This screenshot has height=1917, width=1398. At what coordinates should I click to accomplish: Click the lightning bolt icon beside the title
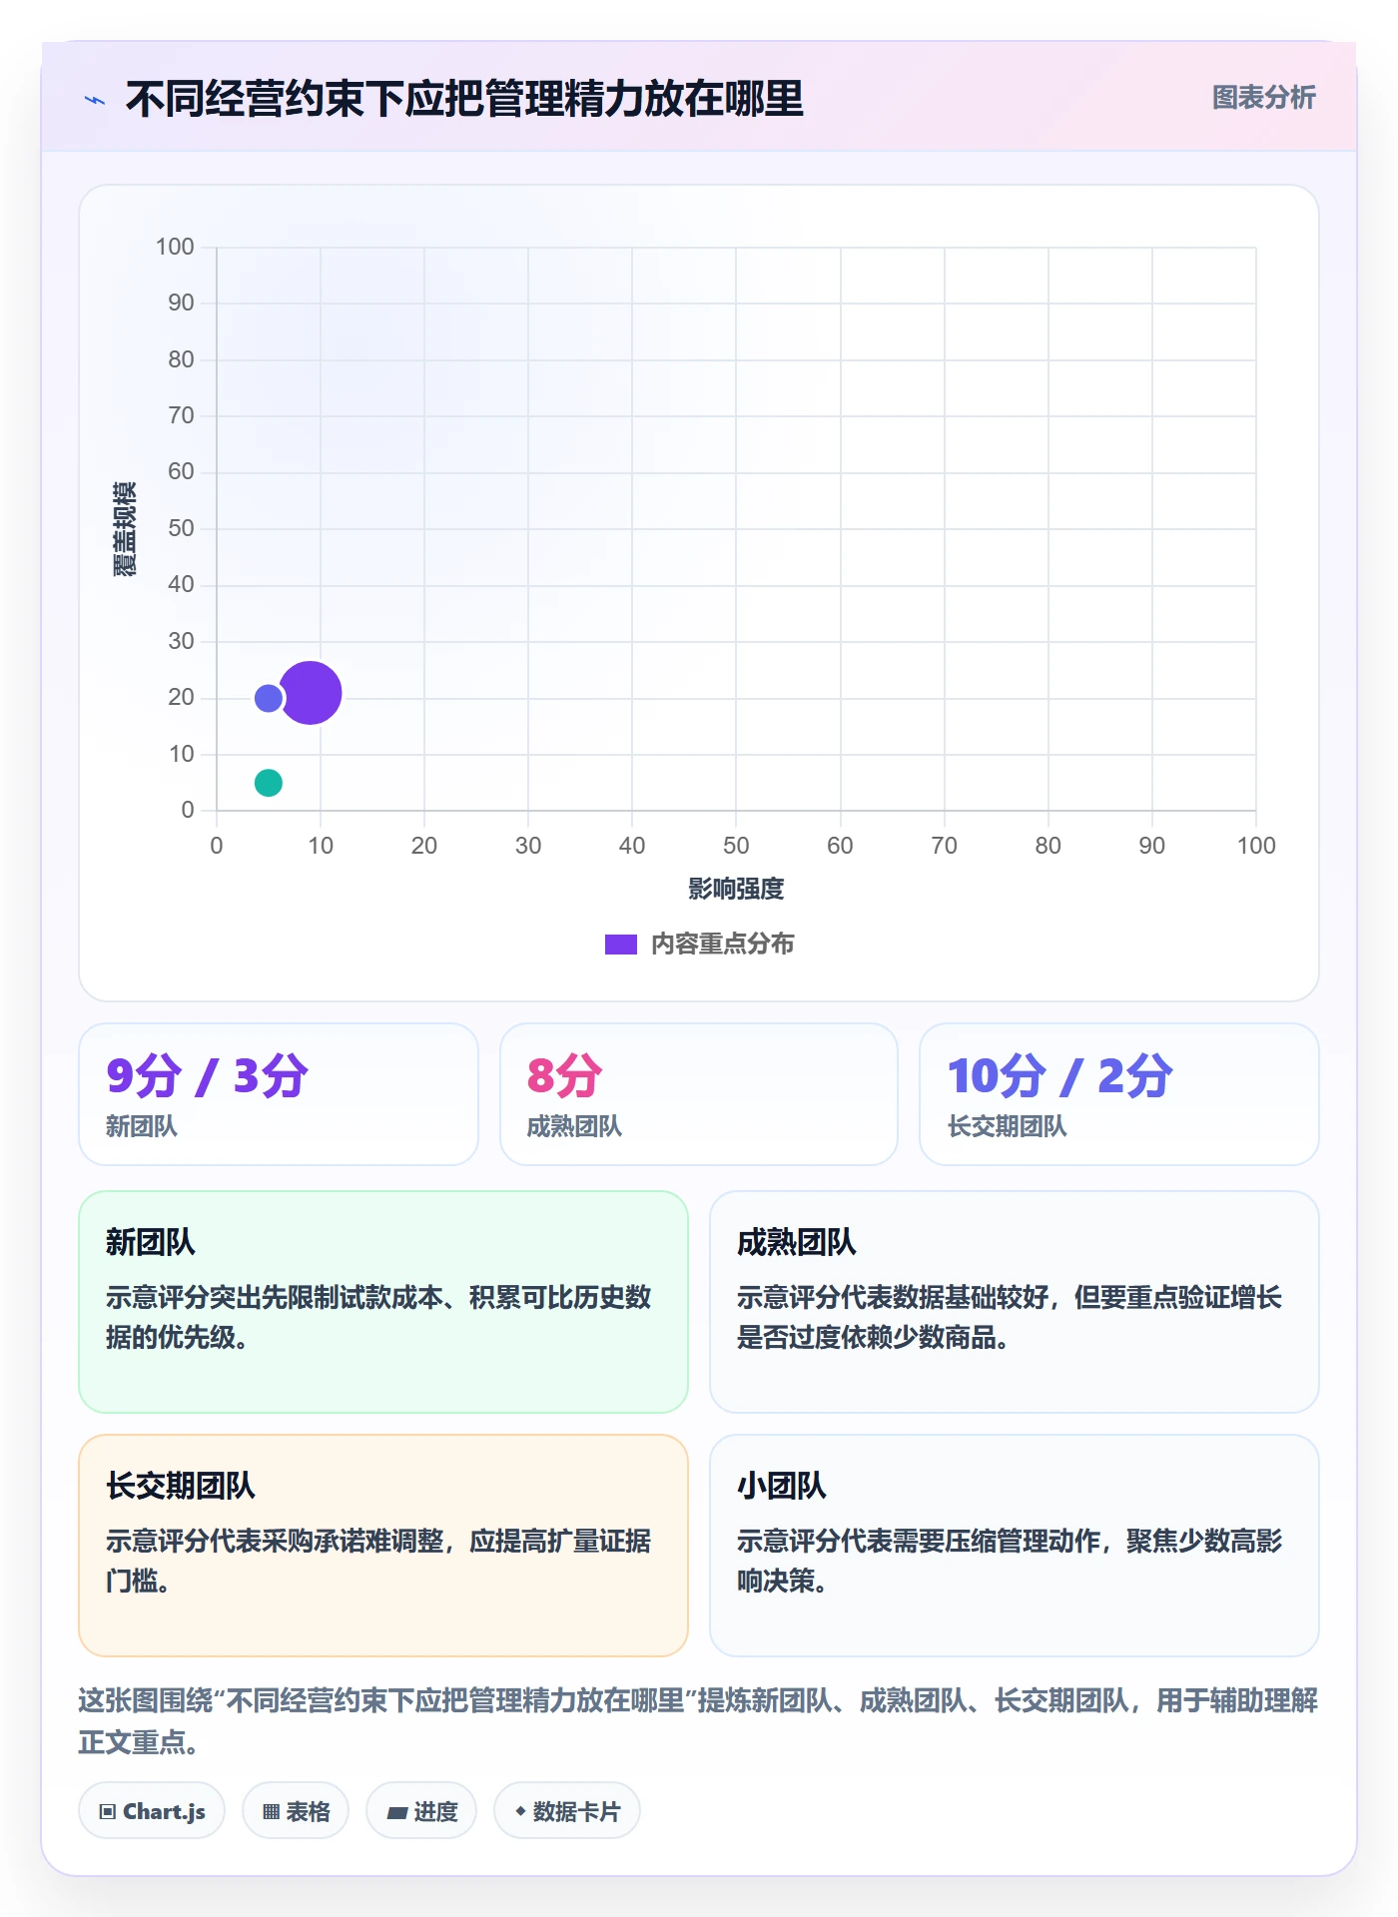pyautogui.click(x=95, y=100)
